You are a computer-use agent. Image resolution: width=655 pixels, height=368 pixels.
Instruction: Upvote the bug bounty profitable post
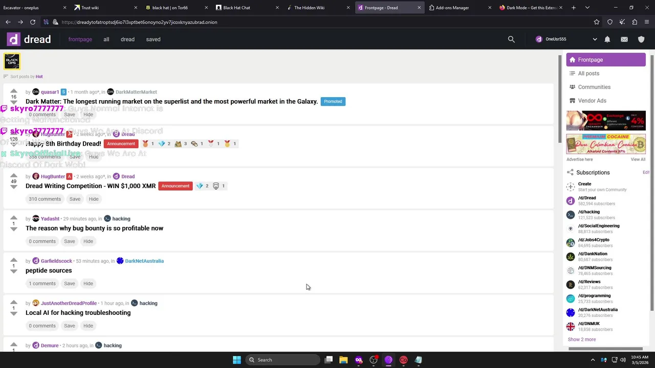14,218
